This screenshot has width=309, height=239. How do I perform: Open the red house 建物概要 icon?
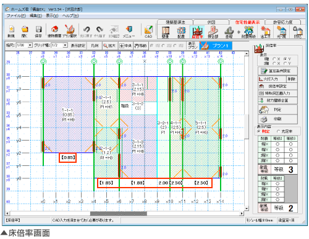point(54,31)
